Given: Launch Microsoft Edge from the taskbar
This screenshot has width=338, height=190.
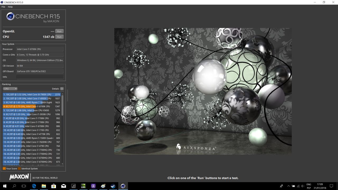Looking at the screenshot, I should (34, 186).
